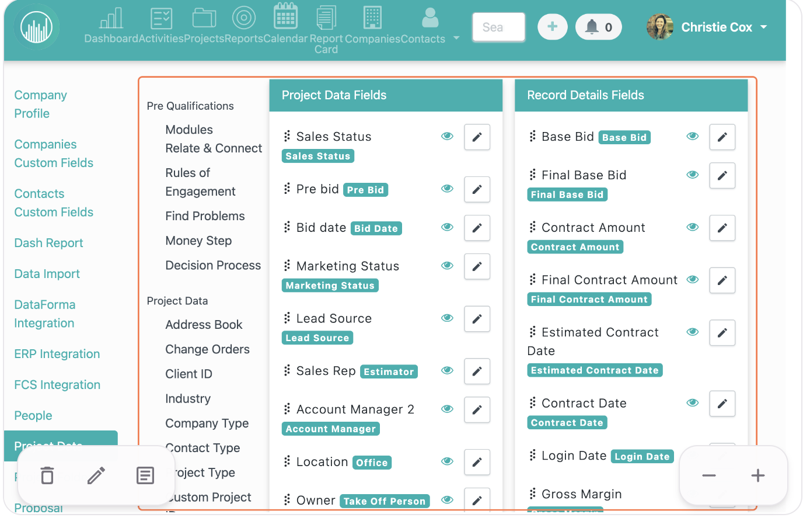
Task: Open the Christie Cox user menu arrow
Action: pos(763,27)
